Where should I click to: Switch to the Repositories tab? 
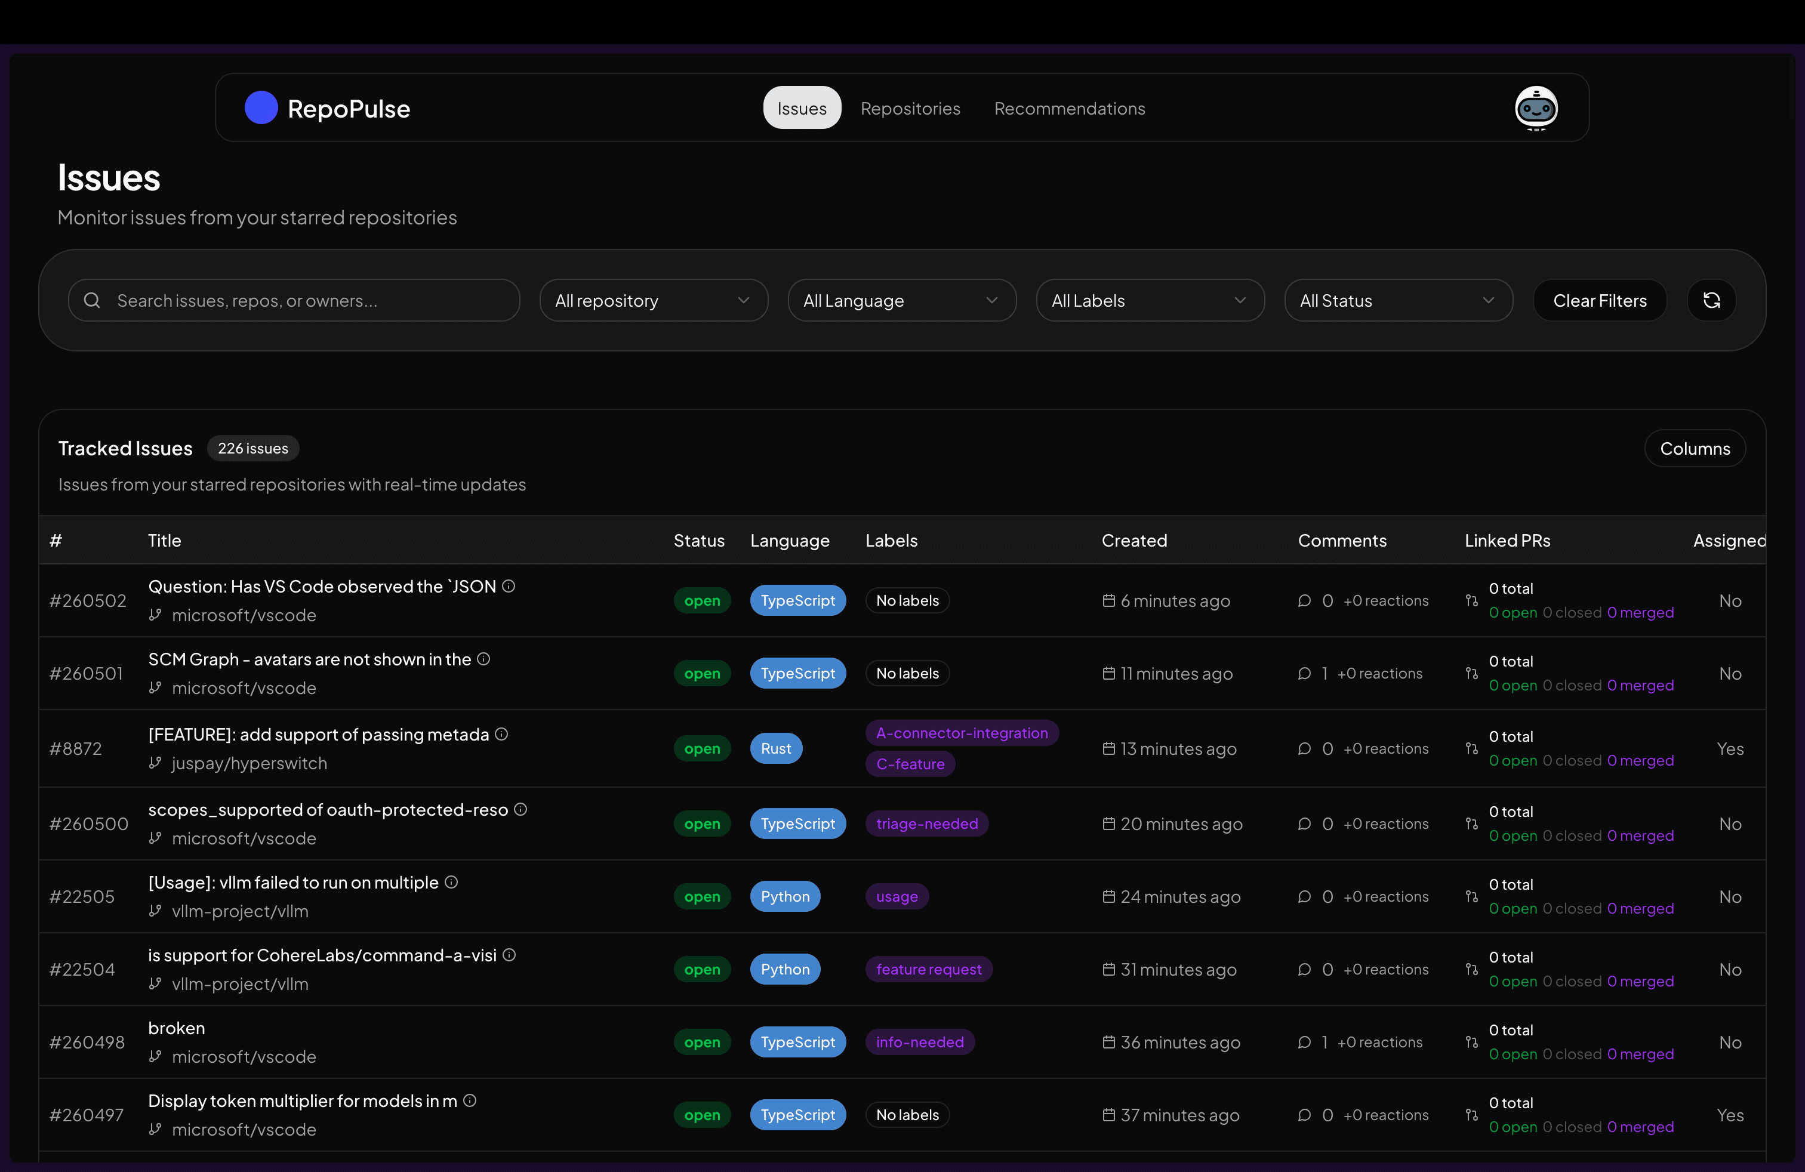pos(910,109)
